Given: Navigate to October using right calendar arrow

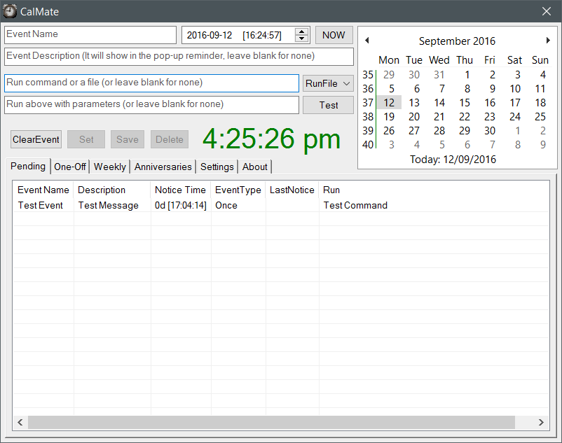Looking at the screenshot, I should (x=549, y=40).
